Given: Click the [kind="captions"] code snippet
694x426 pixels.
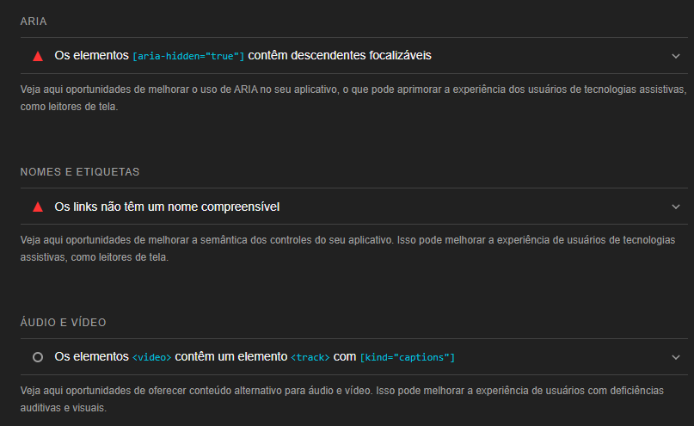Looking at the screenshot, I should click(x=407, y=357).
